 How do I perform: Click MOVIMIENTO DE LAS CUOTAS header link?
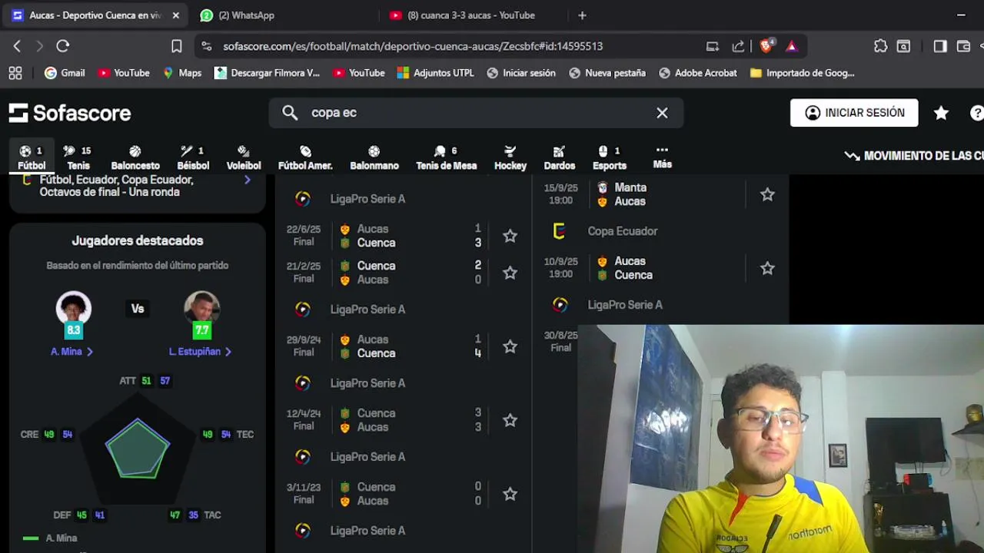pos(915,156)
